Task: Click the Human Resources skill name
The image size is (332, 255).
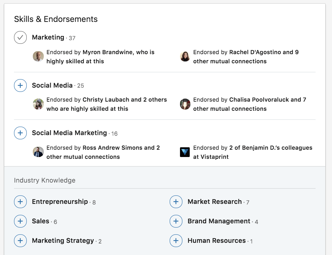Action: (216, 241)
